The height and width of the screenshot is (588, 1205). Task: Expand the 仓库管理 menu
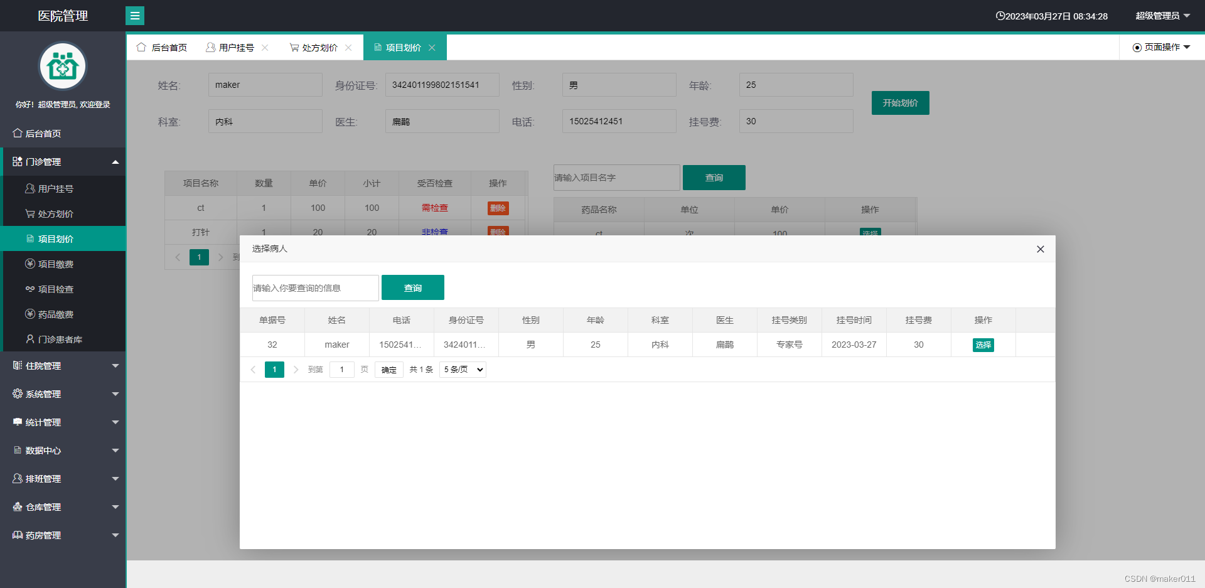tap(63, 506)
